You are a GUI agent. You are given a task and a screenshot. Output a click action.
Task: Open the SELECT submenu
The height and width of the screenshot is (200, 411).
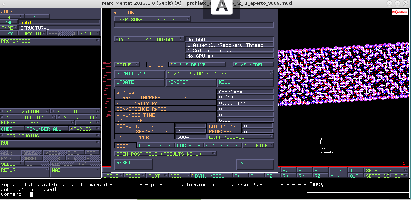point(12,164)
